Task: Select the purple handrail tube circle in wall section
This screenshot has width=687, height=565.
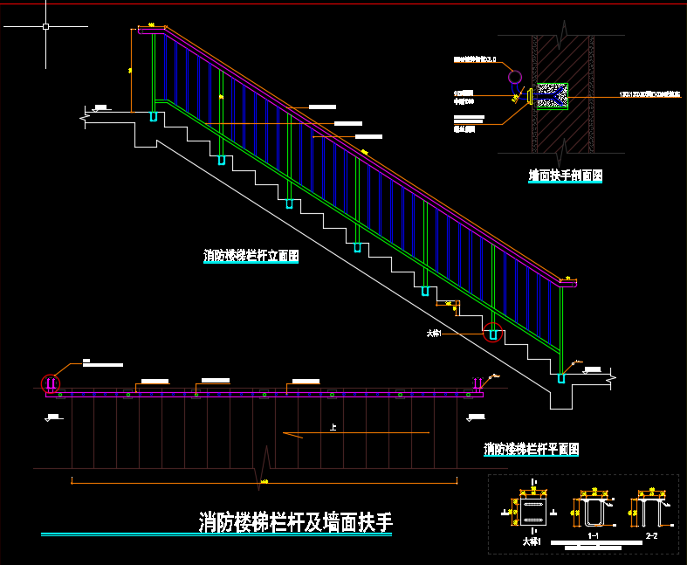Action: (x=515, y=78)
